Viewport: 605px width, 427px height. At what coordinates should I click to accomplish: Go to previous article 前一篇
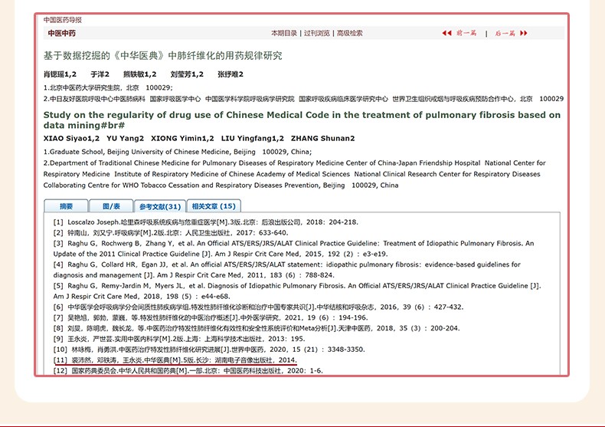(466, 34)
